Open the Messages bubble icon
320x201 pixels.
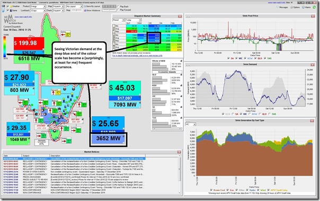point(277,7)
